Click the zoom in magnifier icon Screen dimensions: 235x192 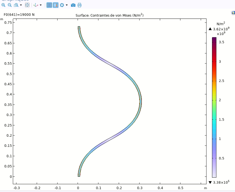click(x=3, y=5)
